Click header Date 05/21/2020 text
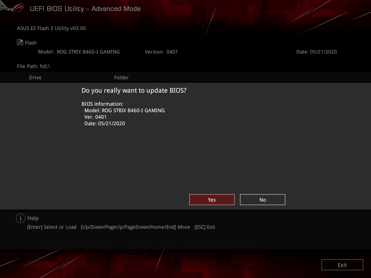Image resolution: width=371 pixels, height=278 pixels. 316,52
